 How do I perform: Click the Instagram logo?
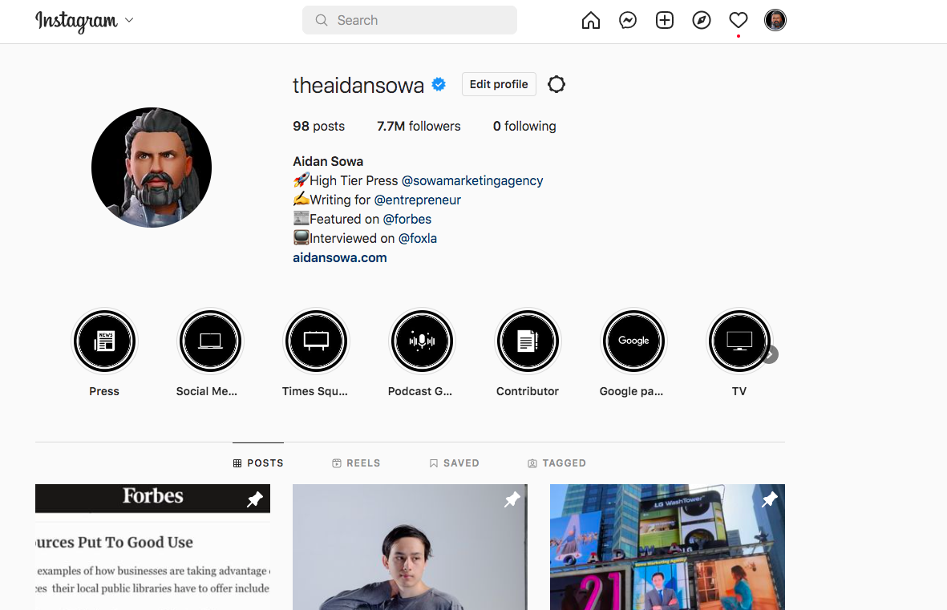(x=77, y=21)
